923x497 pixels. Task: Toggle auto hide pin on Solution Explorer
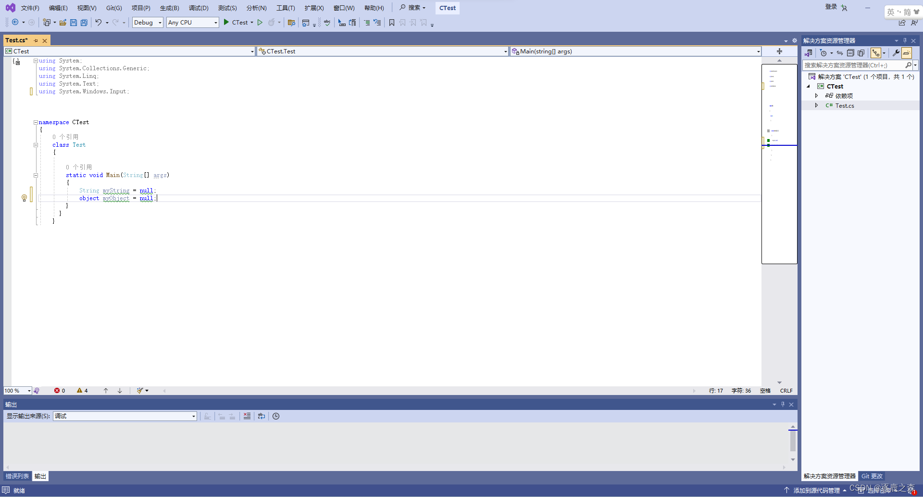pyautogui.click(x=905, y=41)
